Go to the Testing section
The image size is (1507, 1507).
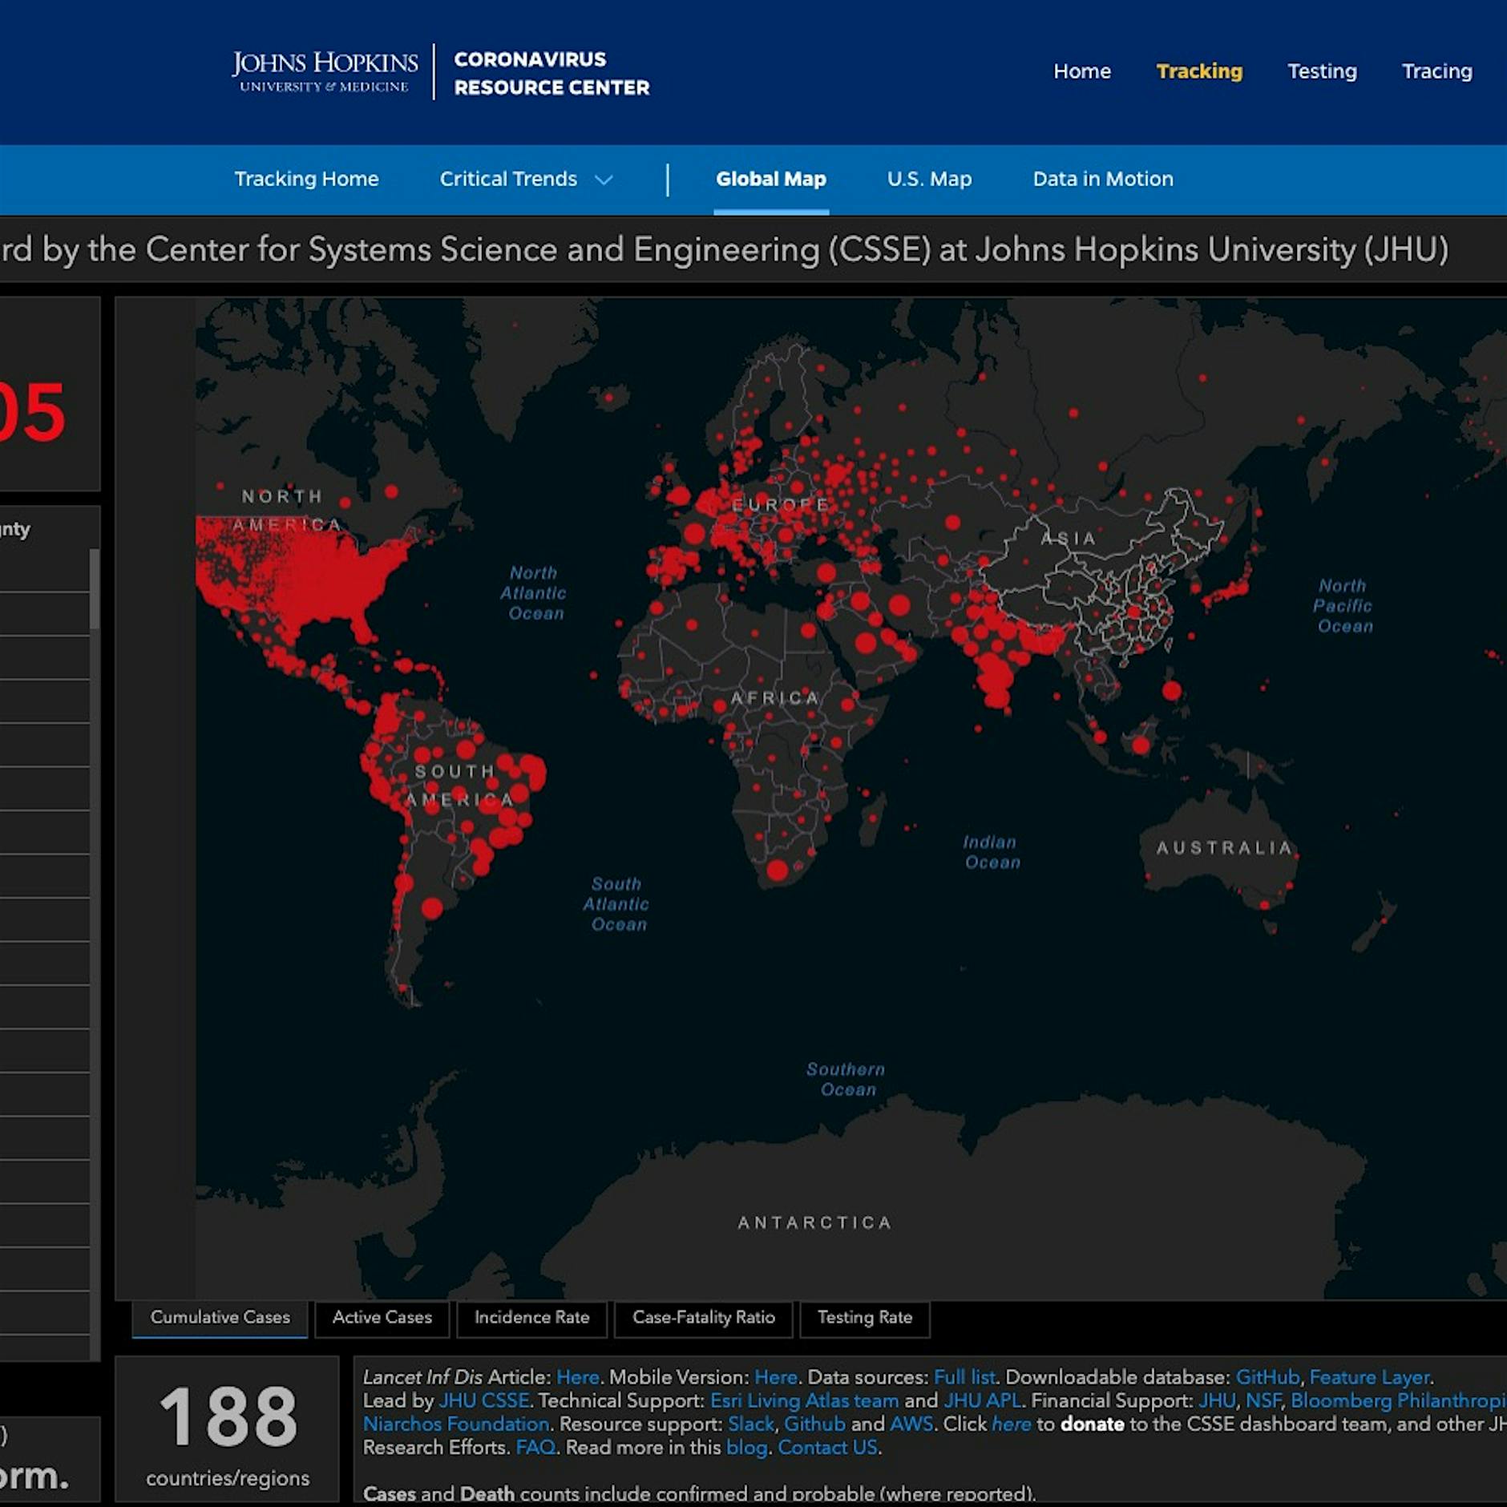tap(1322, 71)
